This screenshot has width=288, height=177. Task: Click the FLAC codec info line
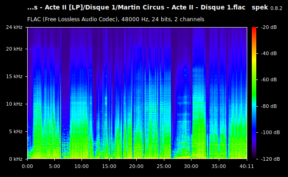click(x=116, y=19)
